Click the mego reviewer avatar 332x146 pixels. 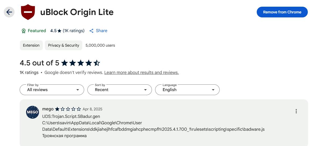(33, 112)
